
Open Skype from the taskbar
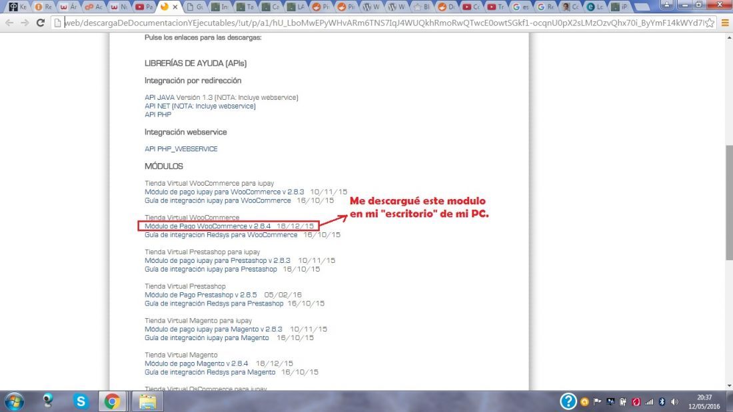tap(81, 401)
